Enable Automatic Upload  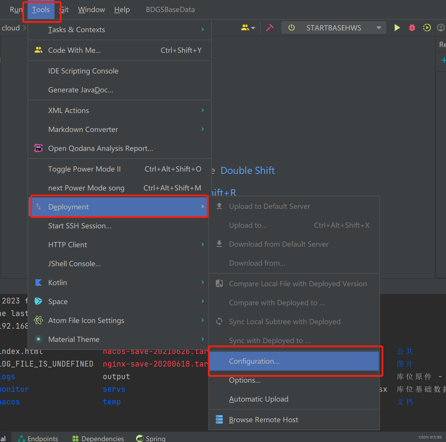tap(258, 399)
